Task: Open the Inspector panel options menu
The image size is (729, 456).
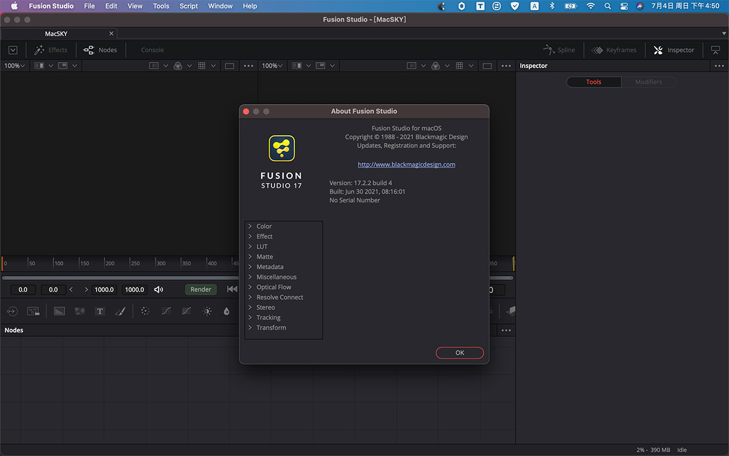Action: (x=719, y=66)
